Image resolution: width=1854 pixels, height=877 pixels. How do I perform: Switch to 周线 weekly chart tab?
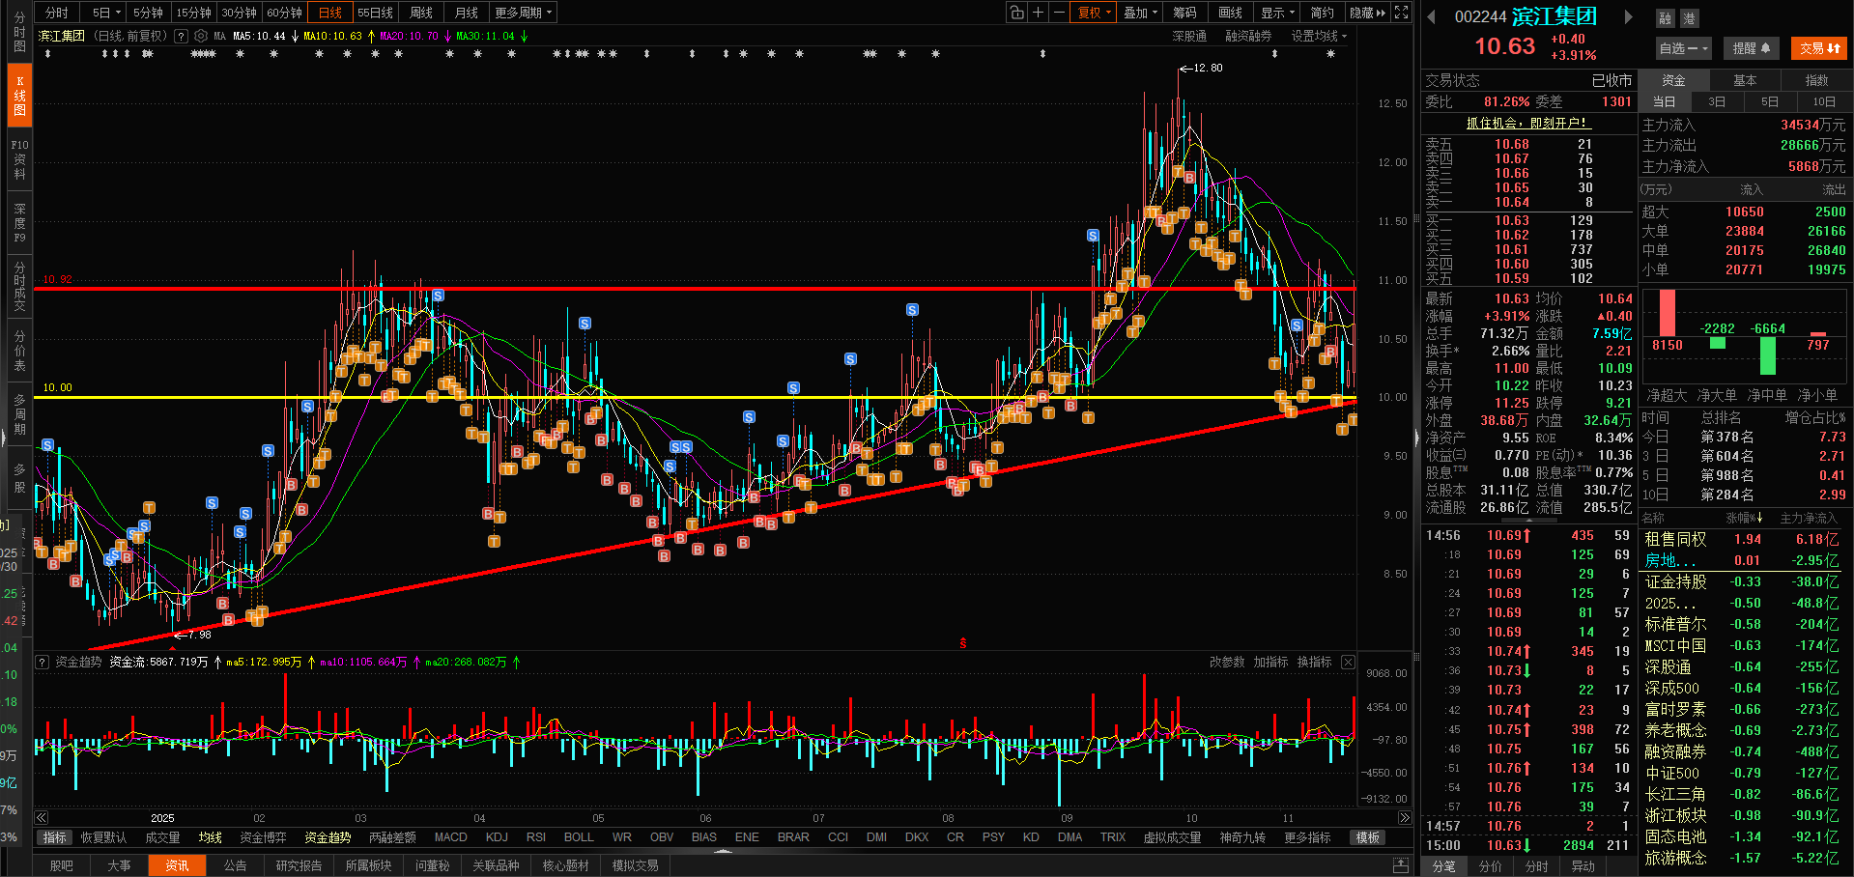[x=421, y=13]
